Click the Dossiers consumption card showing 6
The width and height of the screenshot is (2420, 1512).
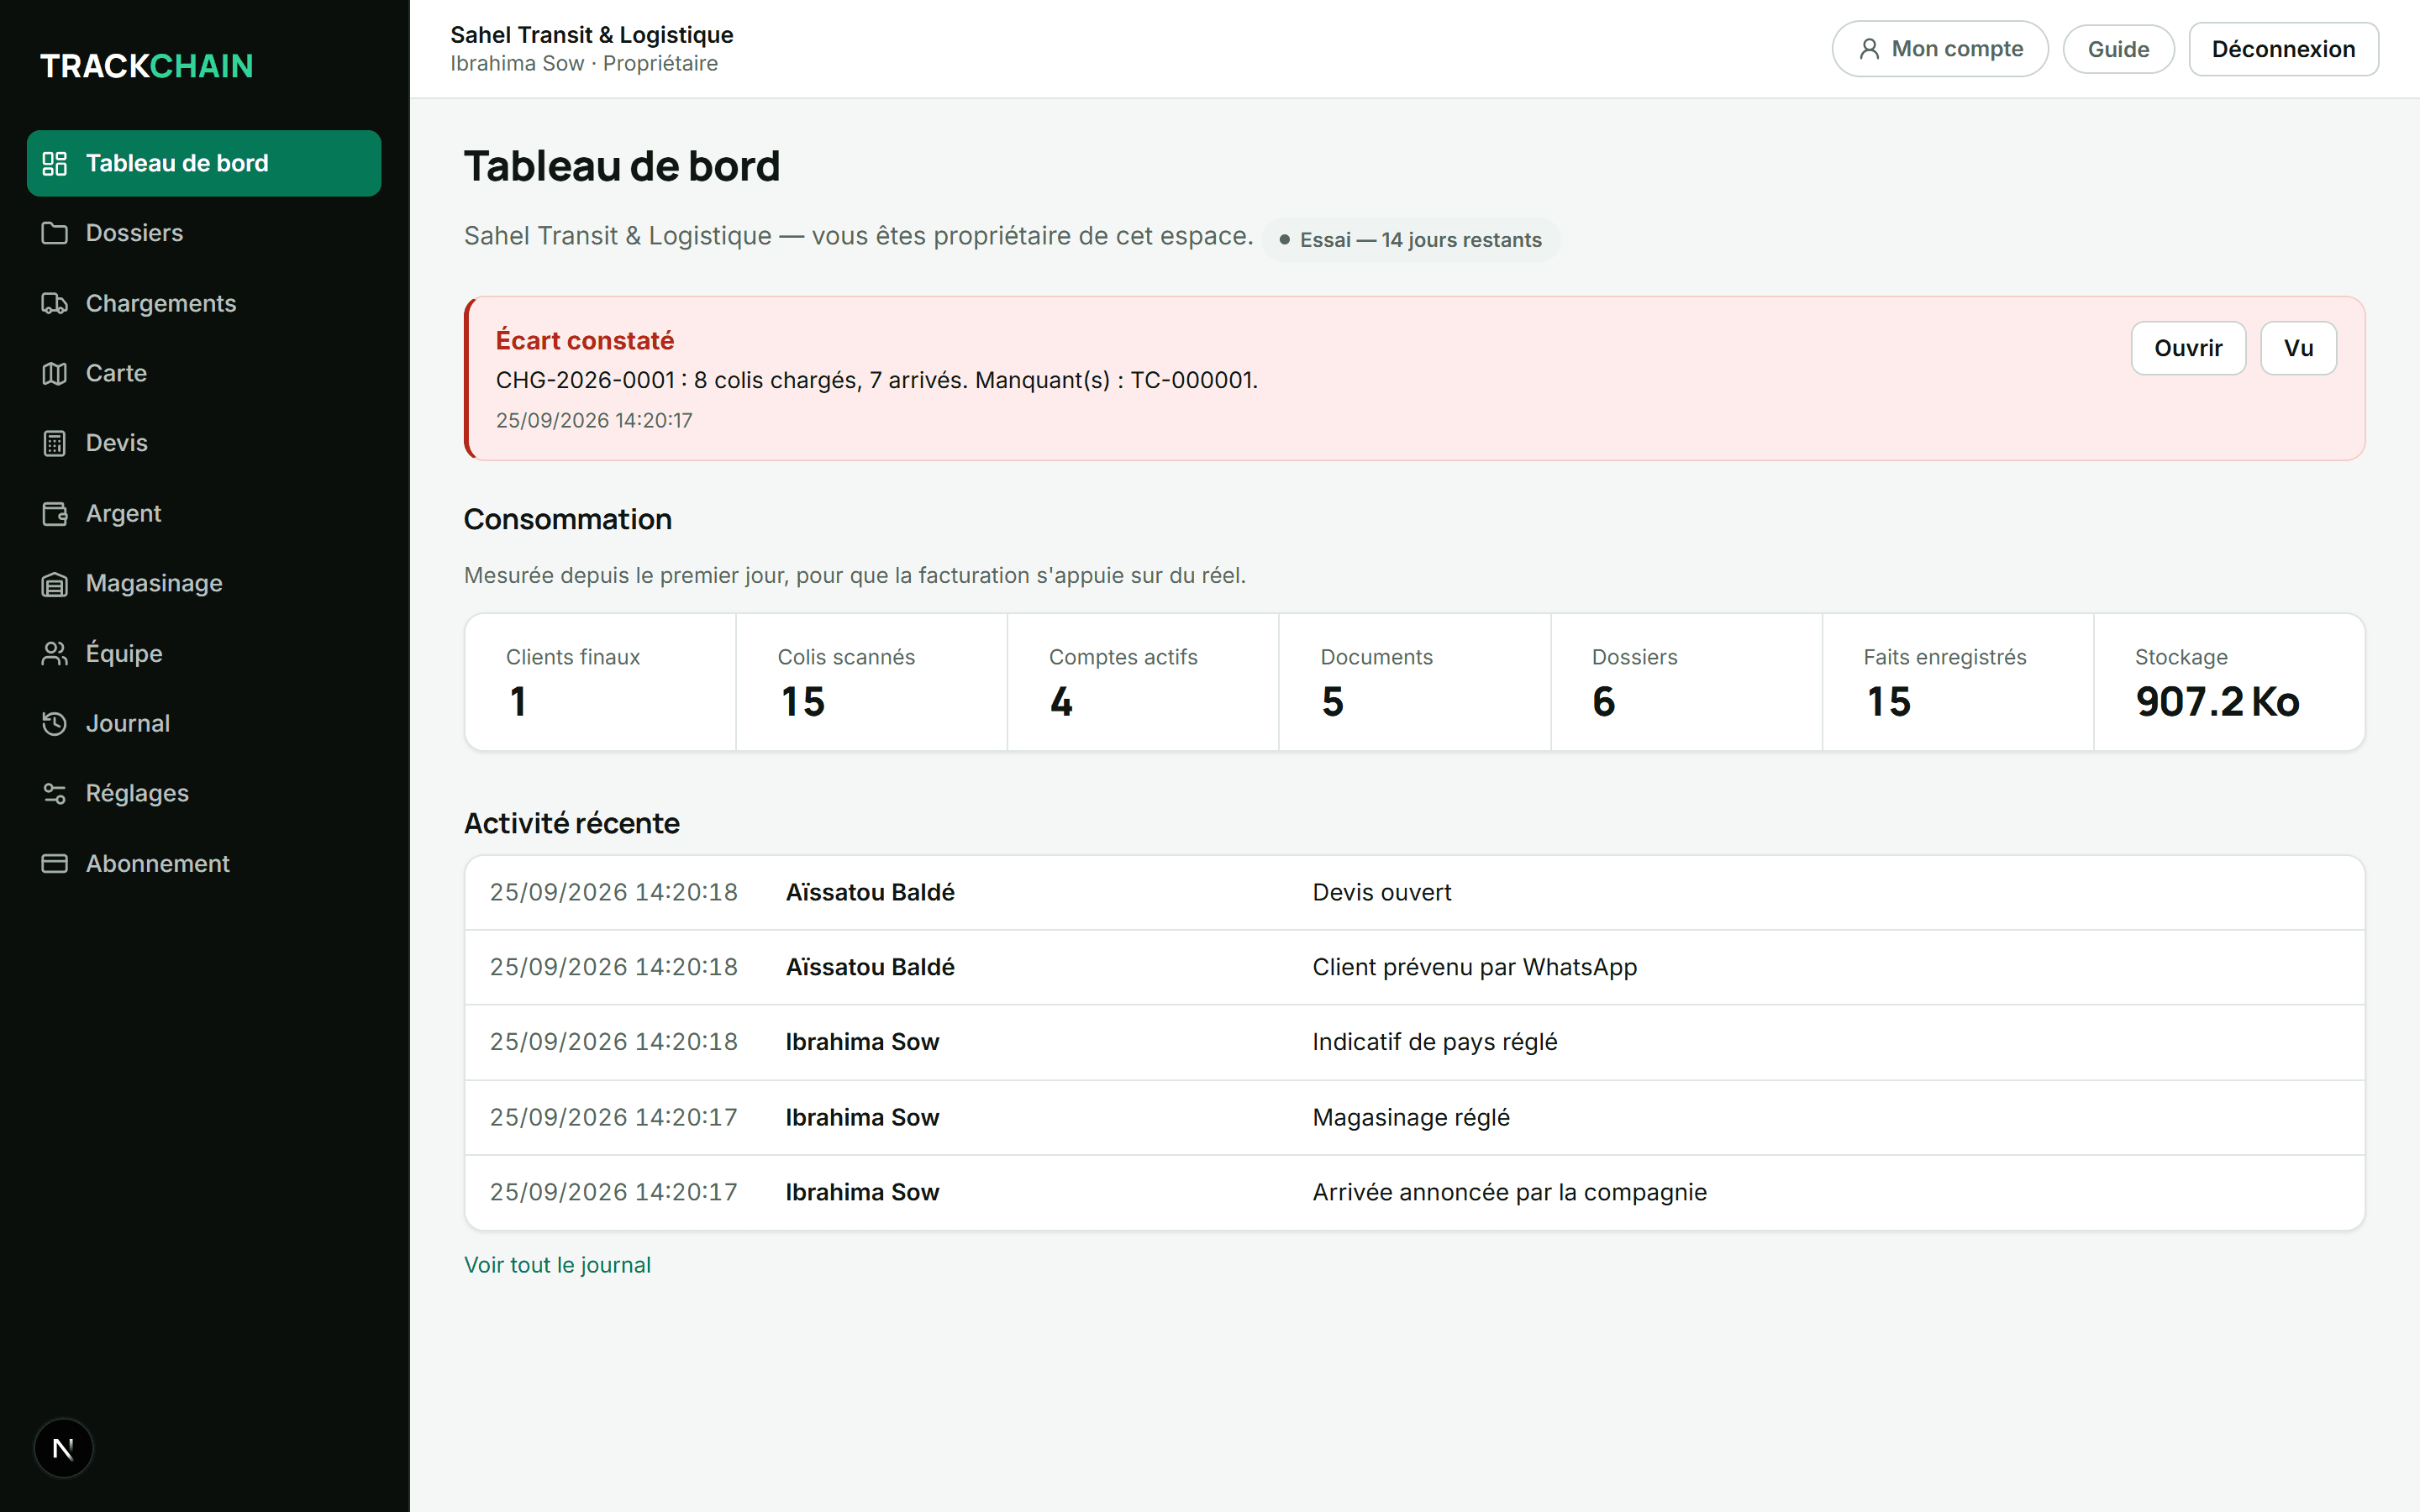click(1687, 682)
